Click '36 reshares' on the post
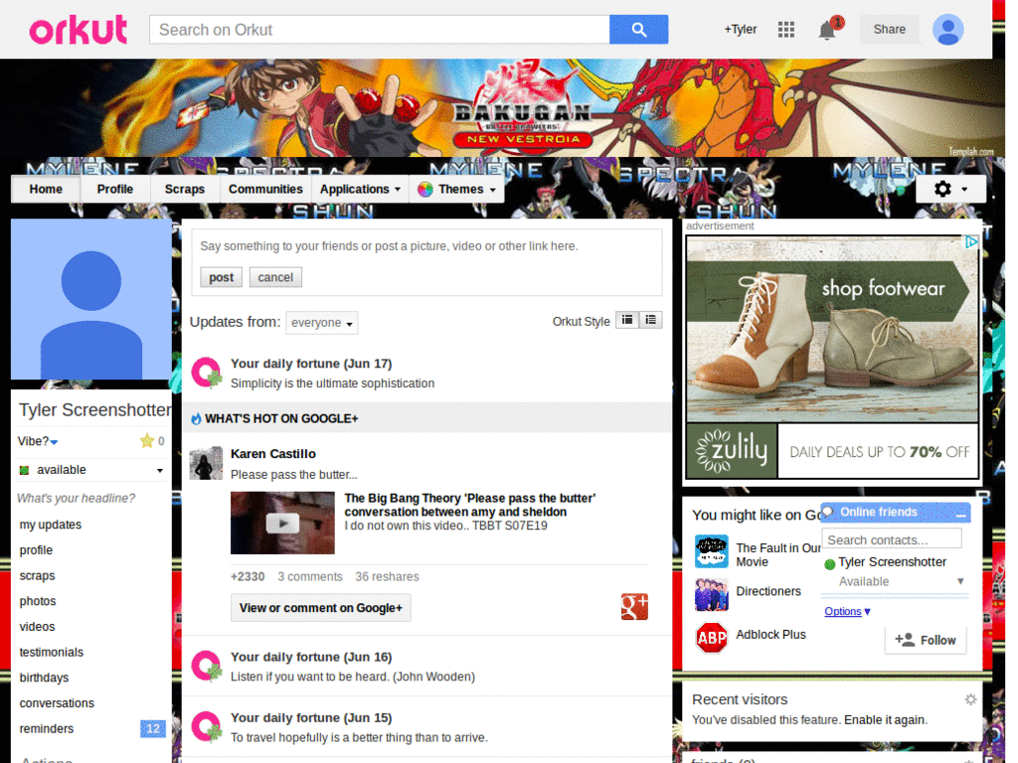1018x763 pixels. 387,577
